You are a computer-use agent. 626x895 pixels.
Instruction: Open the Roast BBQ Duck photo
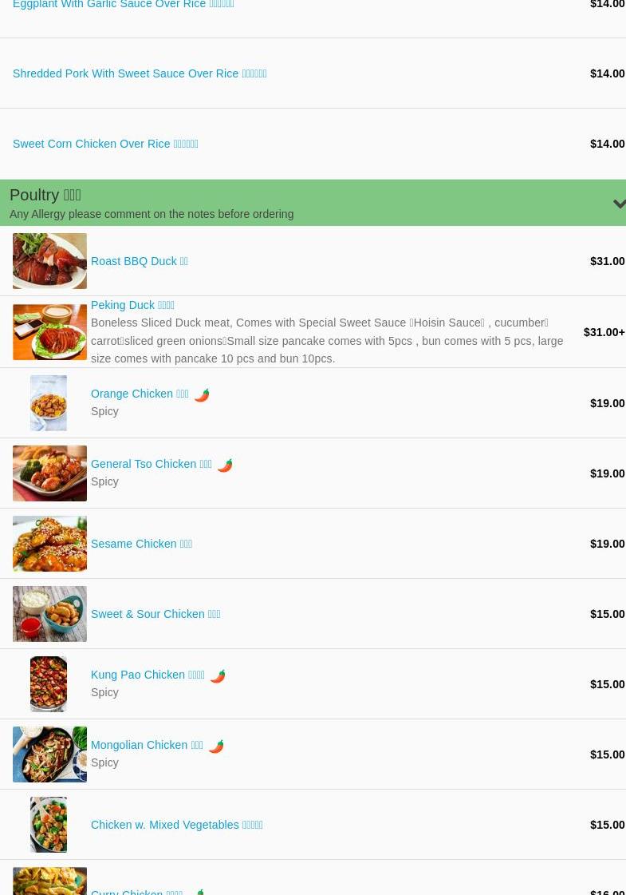click(49, 261)
